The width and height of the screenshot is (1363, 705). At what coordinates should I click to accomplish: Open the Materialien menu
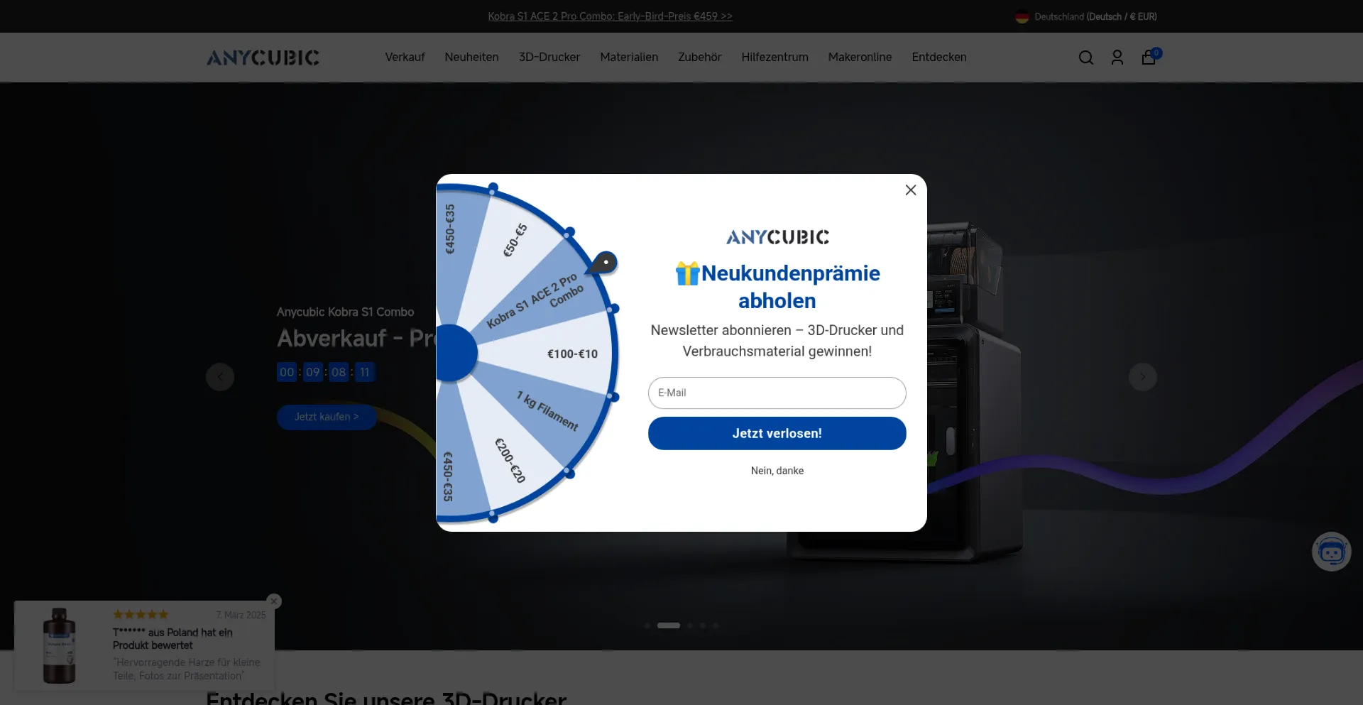[629, 57]
